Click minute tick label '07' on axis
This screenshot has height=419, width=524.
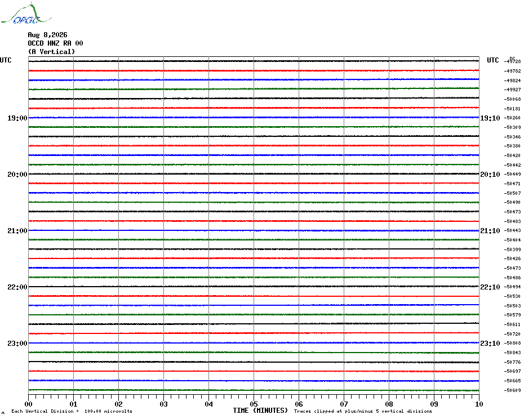click(344, 404)
